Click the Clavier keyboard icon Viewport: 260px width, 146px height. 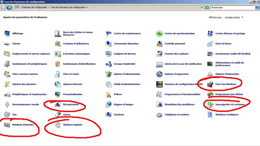coord(7,44)
